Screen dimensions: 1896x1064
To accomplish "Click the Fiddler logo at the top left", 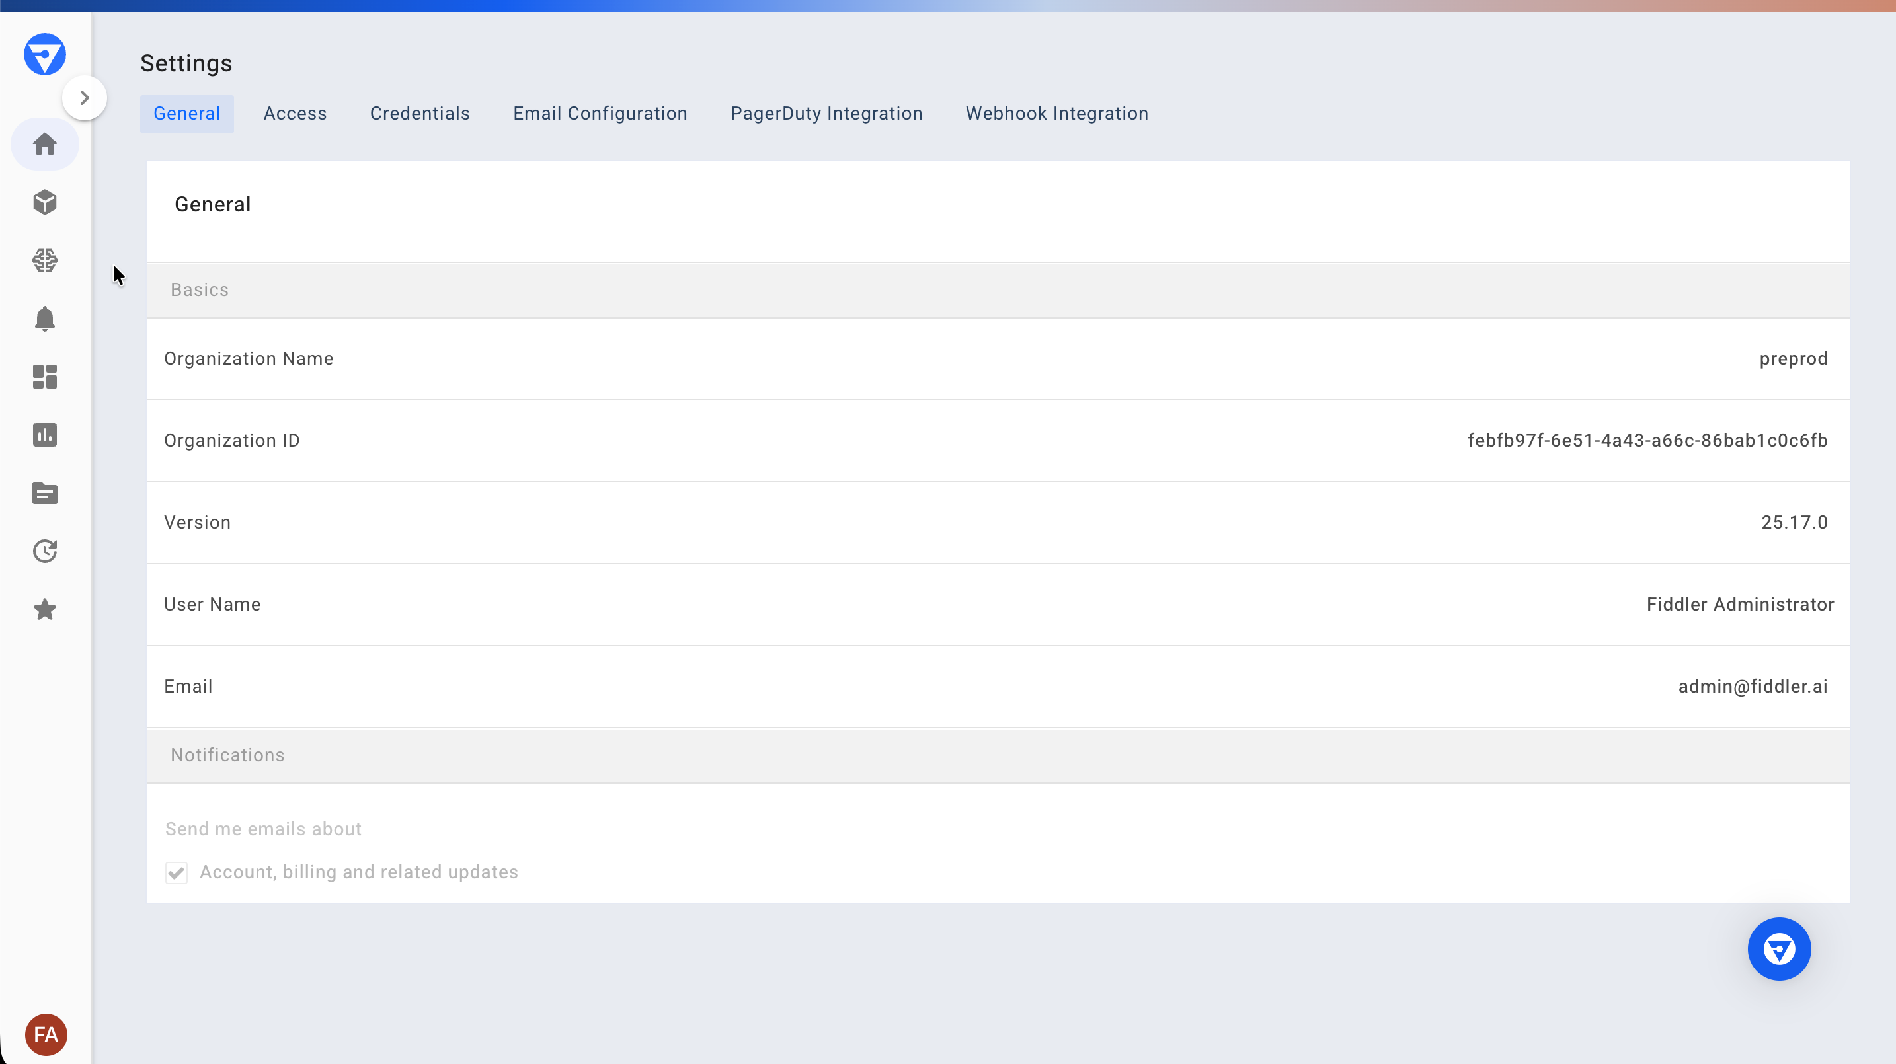I will point(45,54).
